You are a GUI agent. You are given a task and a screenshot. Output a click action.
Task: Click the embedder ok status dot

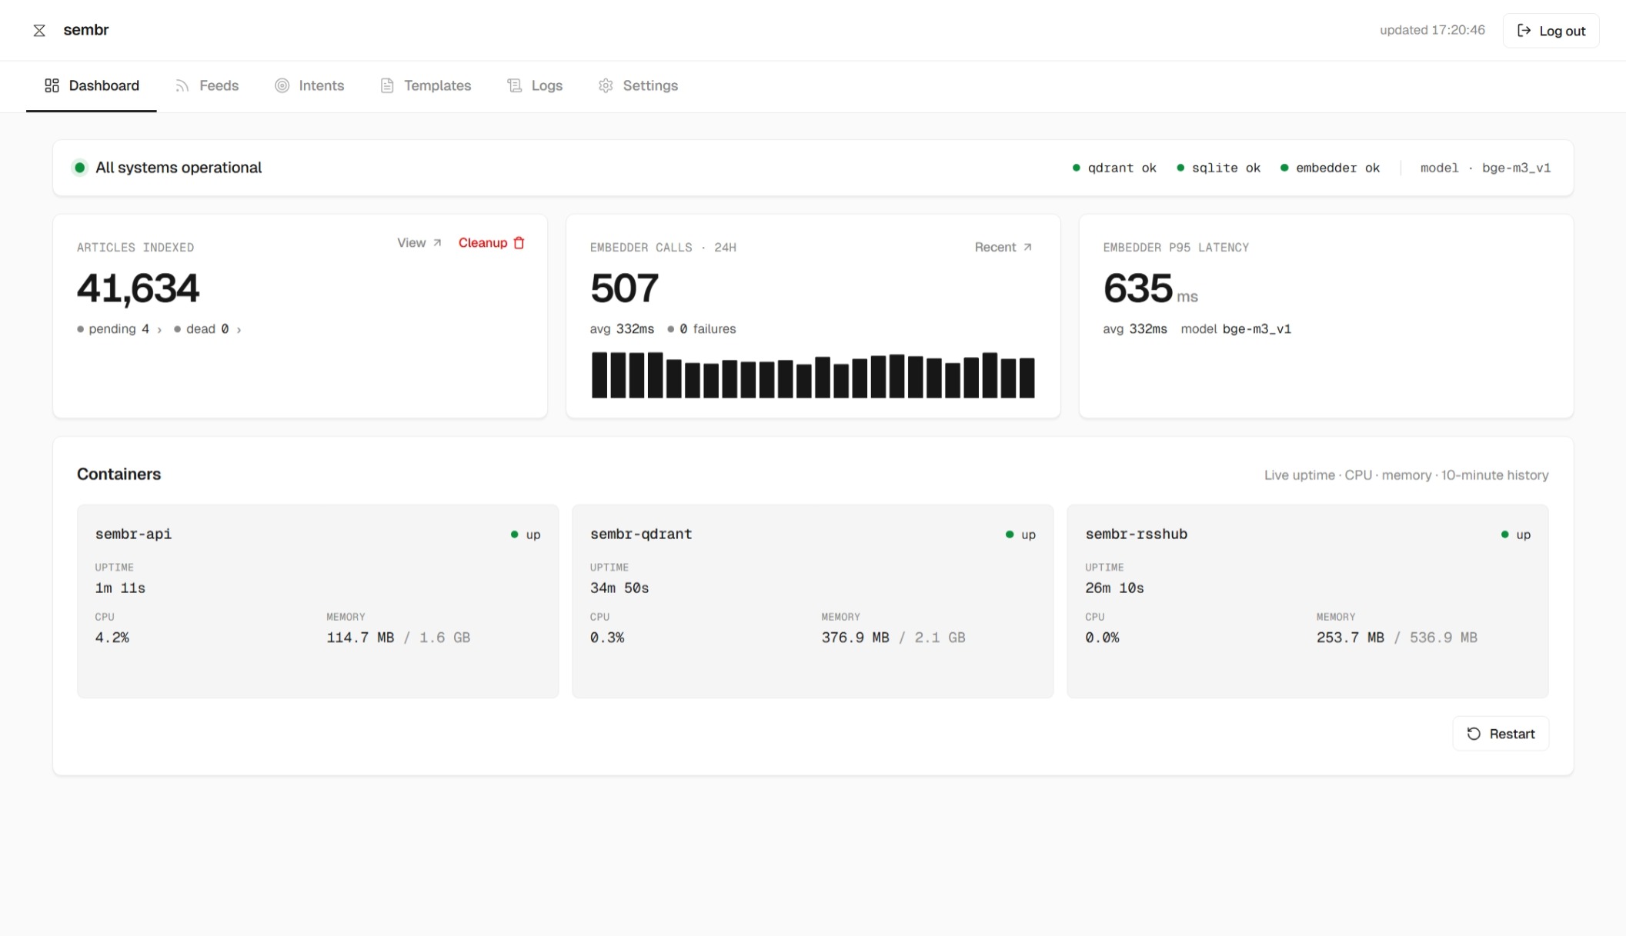point(1284,168)
